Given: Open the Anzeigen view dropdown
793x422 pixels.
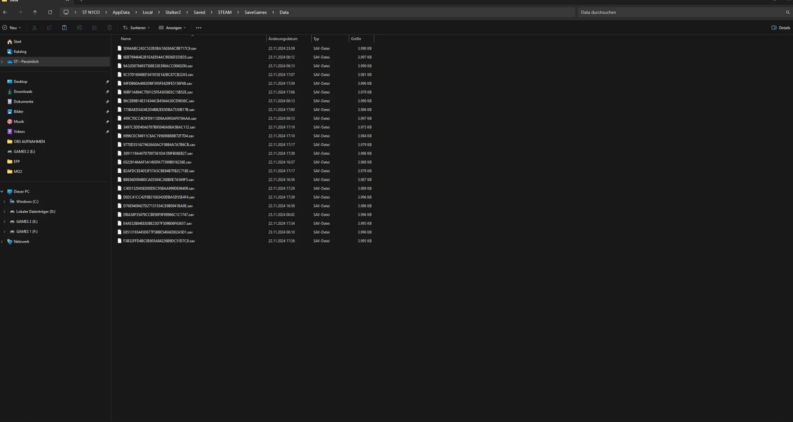Looking at the screenshot, I should 172,27.
